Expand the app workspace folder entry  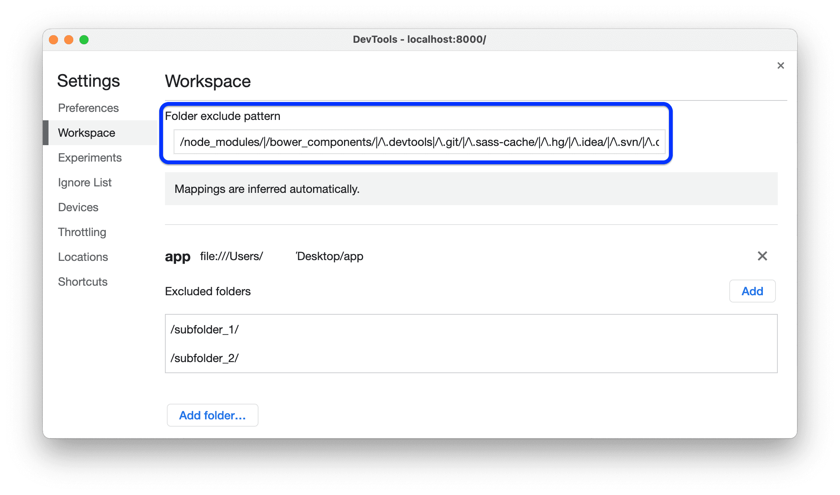coord(177,256)
